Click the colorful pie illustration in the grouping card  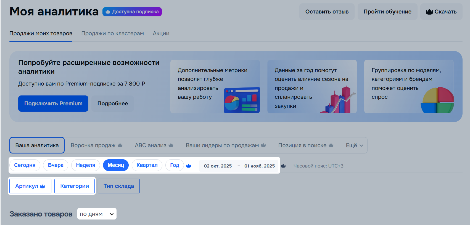437,100
